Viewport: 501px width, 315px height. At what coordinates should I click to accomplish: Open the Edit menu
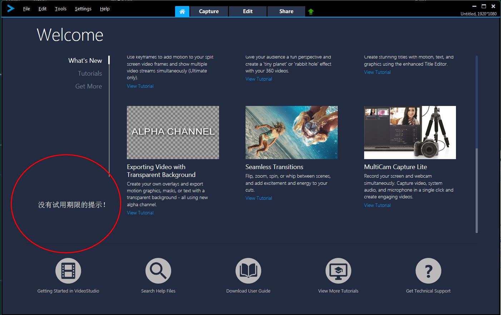tap(43, 9)
